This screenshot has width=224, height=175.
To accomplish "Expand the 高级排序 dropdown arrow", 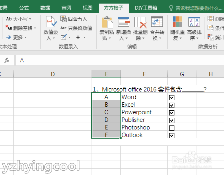I will 198,38.
